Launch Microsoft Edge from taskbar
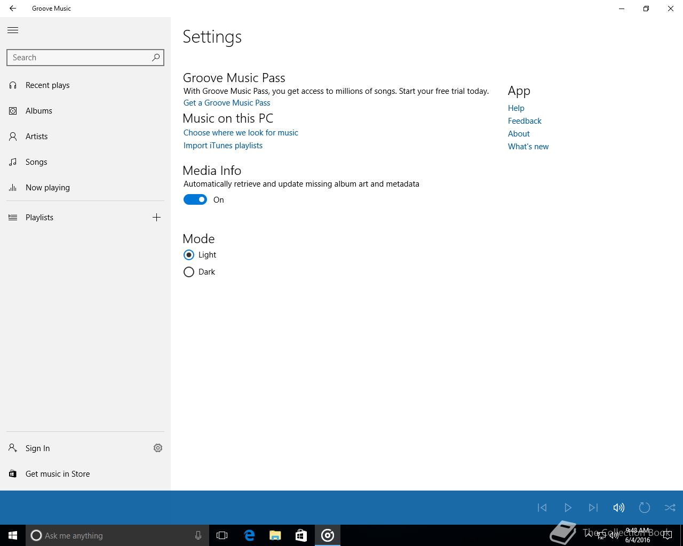The image size is (683, 546). pyautogui.click(x=249, y=535)
